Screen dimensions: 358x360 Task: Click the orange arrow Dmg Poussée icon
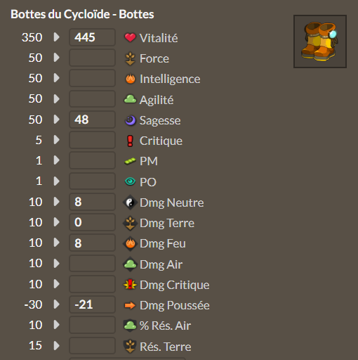click(130, 305)
